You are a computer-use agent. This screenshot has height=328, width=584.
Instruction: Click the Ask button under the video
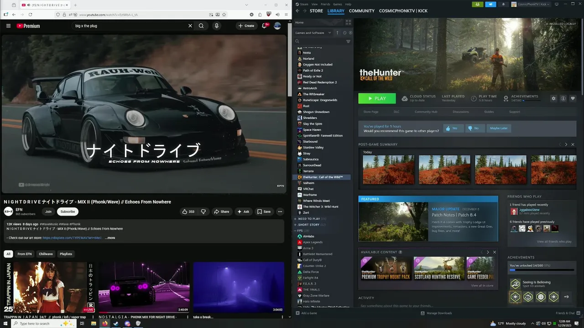click(x=243, y=211)
